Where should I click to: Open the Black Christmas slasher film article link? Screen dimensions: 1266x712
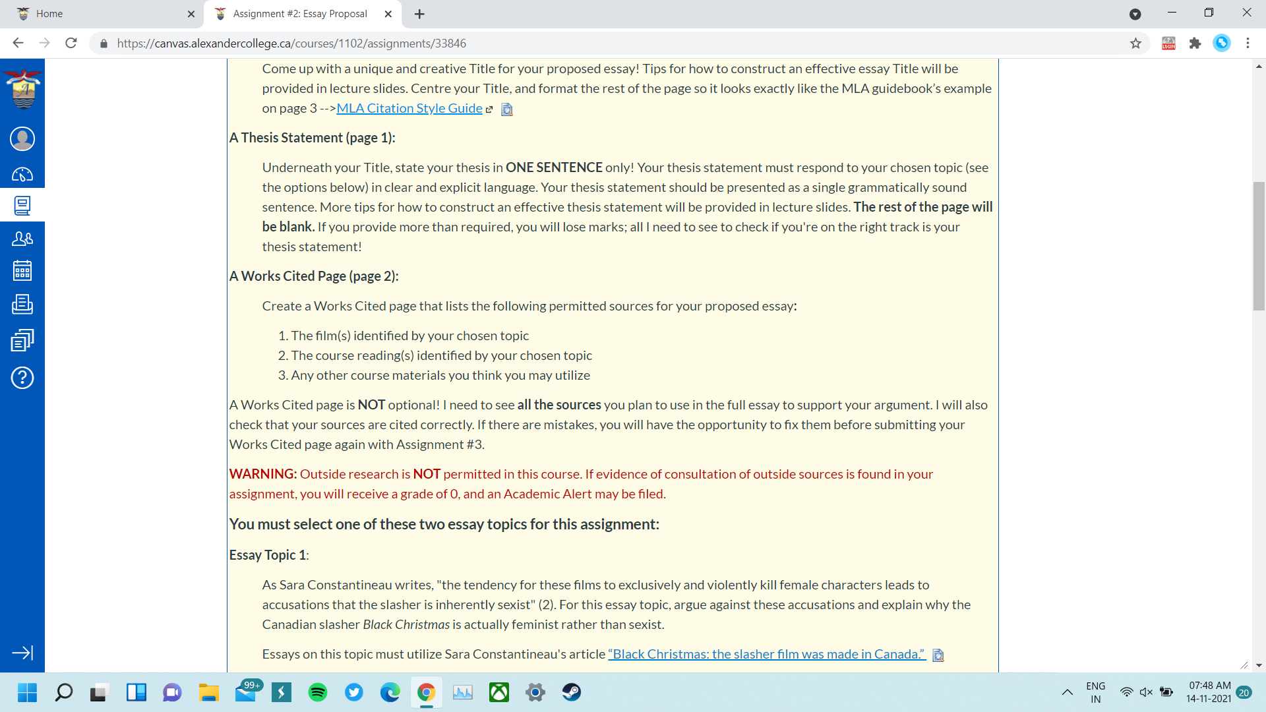[766, 654]
